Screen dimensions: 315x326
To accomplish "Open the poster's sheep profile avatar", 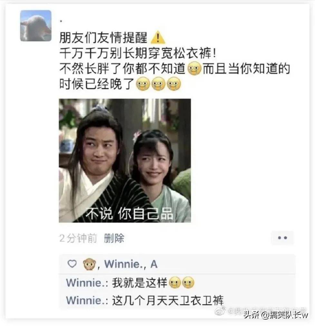I will [x=35, y=25].
